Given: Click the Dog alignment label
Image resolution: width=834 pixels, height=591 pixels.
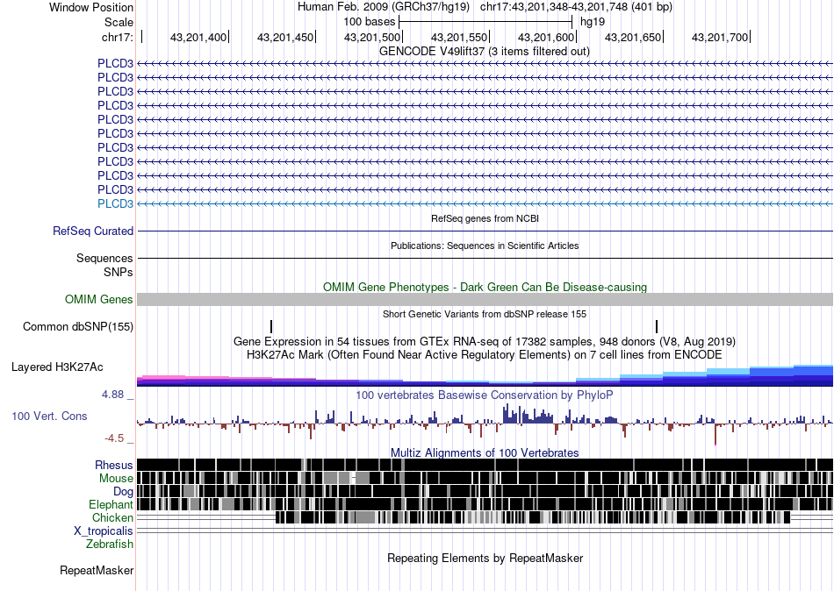Looking at the screenshot, I should point(123,492).
